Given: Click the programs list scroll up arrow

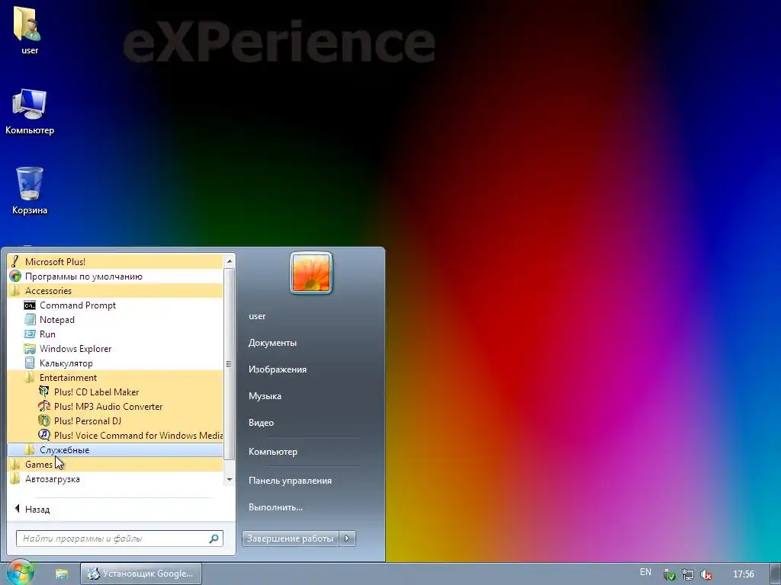Looking at the screenshot, I should click(x=229, y=261).
